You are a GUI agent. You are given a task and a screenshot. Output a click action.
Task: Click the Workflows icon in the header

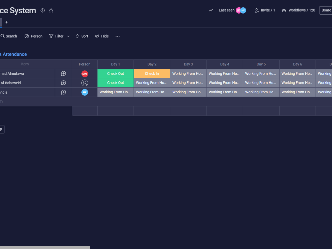pos(284,10)
